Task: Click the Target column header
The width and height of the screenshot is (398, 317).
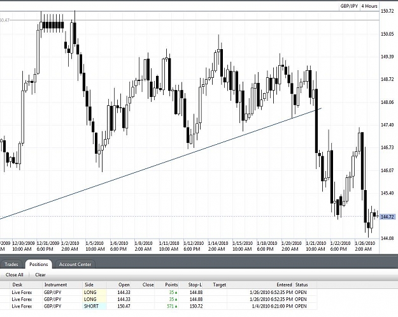Action: [219, 284]
